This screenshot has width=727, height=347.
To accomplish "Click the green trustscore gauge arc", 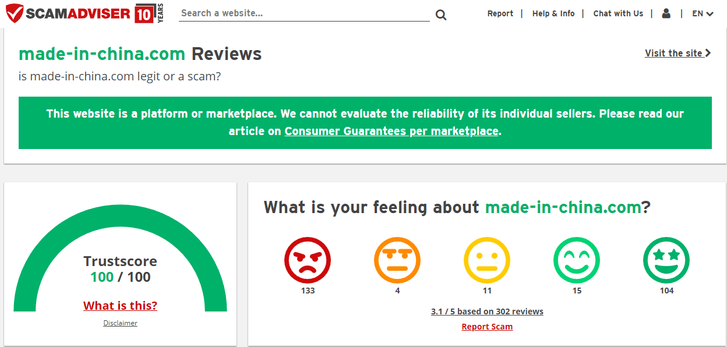I will 120,216.
